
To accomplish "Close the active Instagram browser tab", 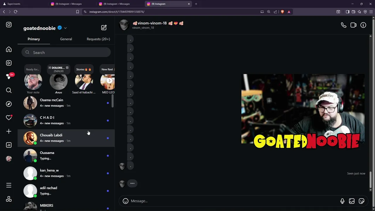I will (189, 4).
